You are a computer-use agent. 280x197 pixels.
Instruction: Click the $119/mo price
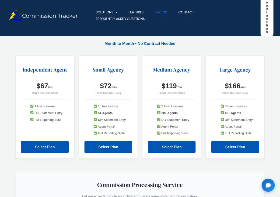pos(171,86)
